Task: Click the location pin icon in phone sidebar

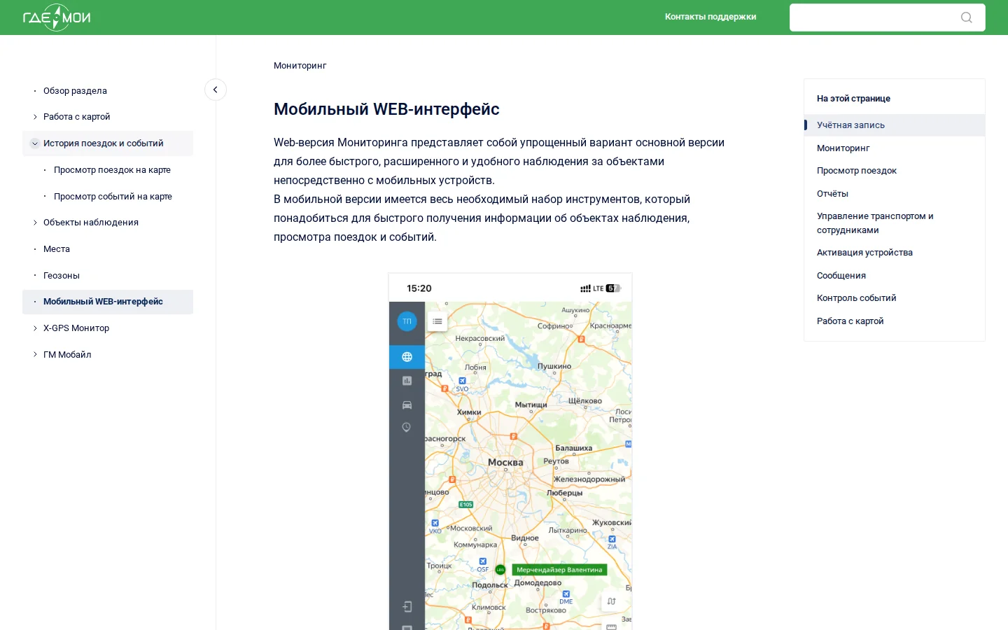Action: pyautogui.click(x=407, y=428)
